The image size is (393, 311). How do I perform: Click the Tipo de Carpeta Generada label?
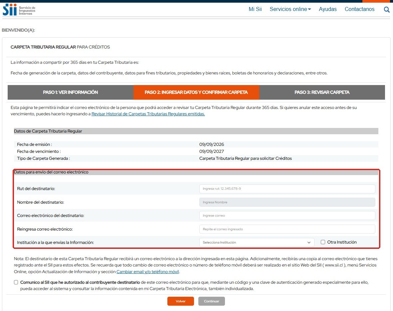tap(43, 158)
